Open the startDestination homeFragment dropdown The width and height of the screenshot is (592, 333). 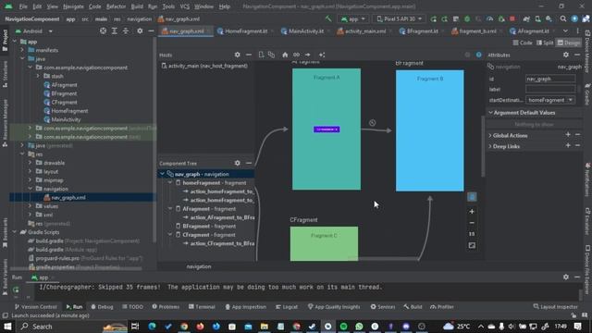coord(550,100)
